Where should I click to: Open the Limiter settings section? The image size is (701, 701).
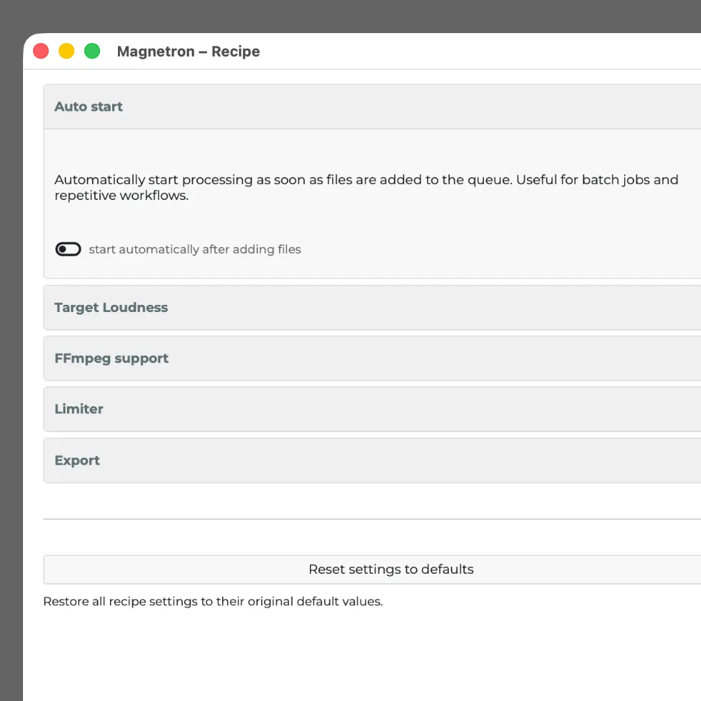point(79,409)
